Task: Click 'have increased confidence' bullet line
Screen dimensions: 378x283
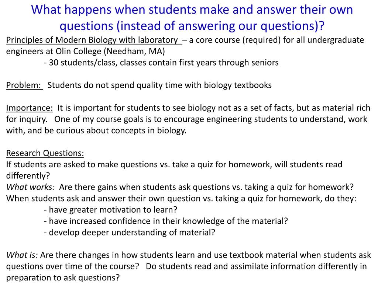Action: click(x=166, y=221)
